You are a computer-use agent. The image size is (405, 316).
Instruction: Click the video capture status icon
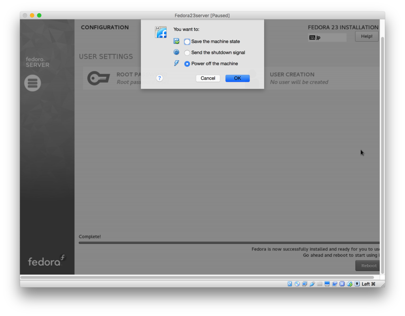tap(335, 284)
